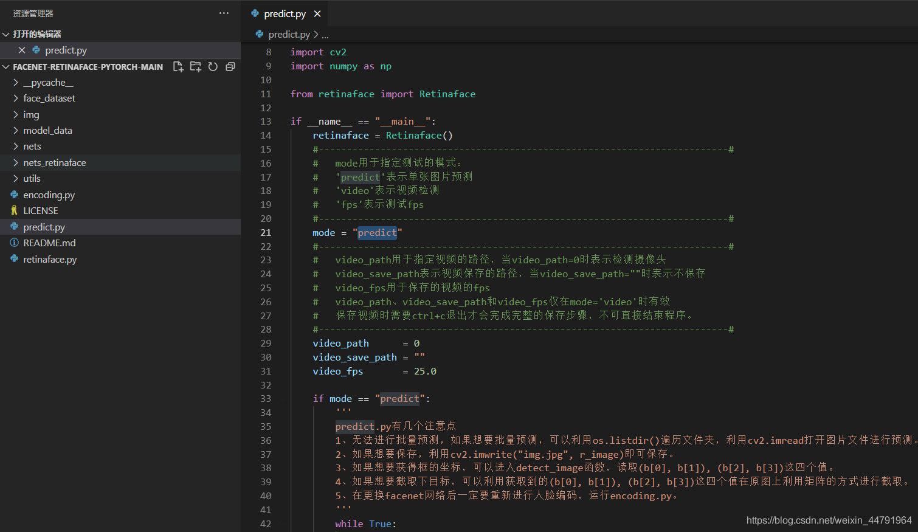
Task: Collapse all folders in explorer
Action: pos(230,67)
